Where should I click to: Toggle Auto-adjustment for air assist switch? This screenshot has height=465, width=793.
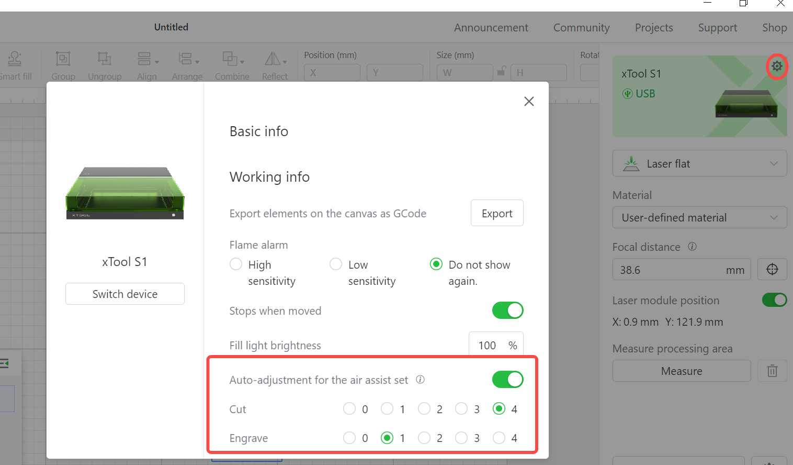click(507, 379)
